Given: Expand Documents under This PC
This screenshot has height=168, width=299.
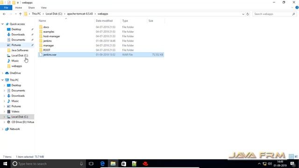Looking at the screenshot, I should (x=4, y=91).
